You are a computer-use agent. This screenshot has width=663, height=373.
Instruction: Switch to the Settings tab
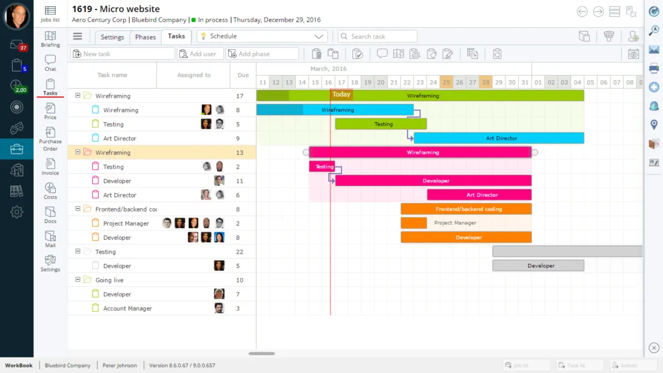pyautogui.click(x=112, y=37)
